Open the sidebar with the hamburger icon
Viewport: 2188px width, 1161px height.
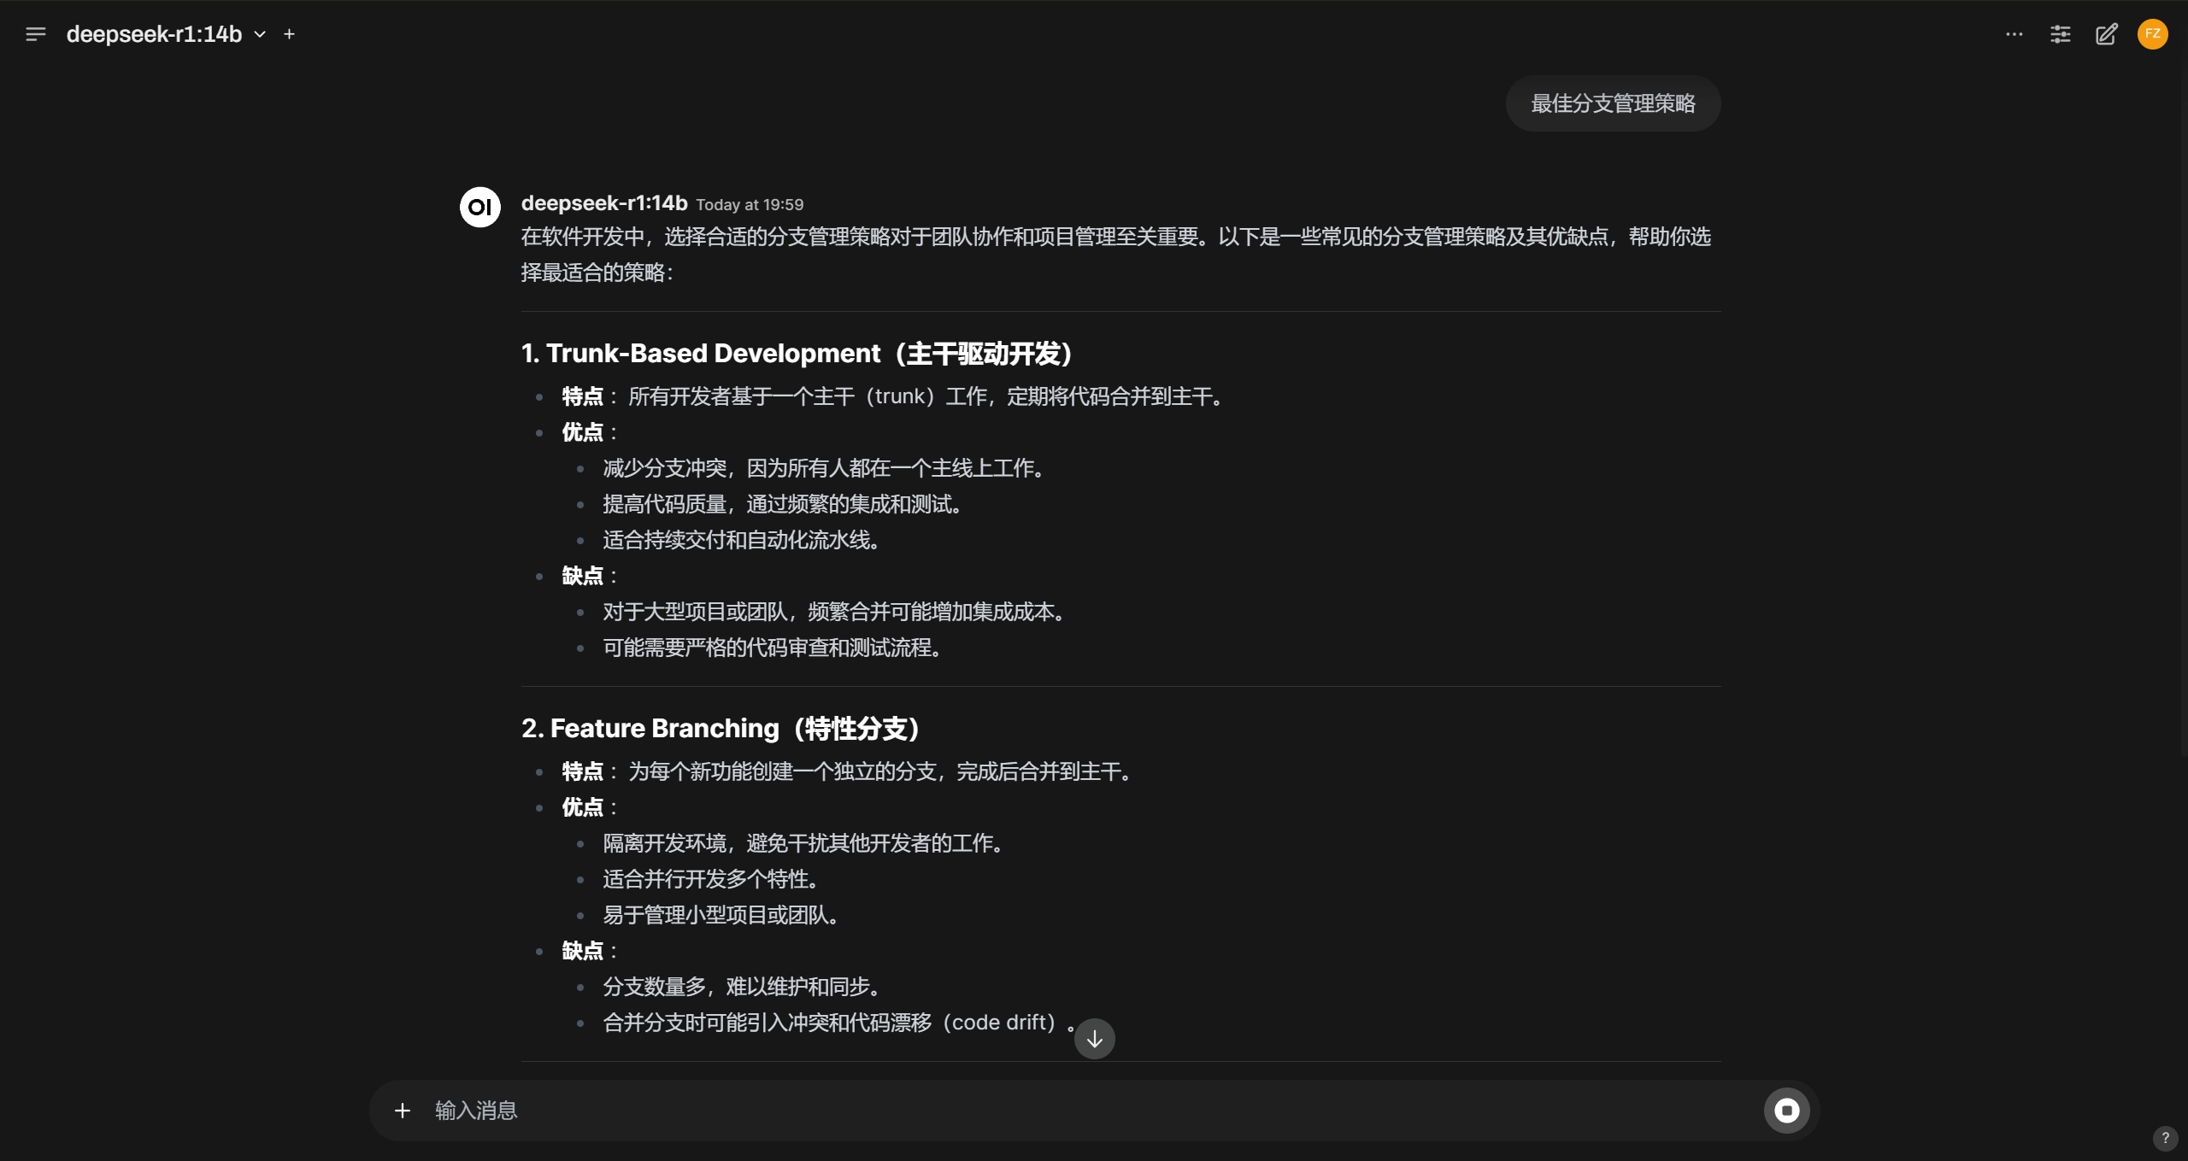tap(36, 34)
